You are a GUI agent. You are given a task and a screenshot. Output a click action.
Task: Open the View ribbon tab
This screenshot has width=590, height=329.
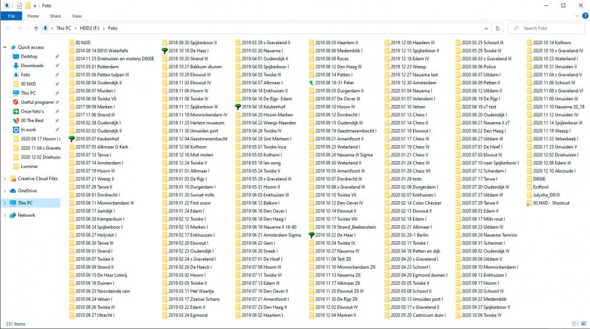tap(77, 16)
